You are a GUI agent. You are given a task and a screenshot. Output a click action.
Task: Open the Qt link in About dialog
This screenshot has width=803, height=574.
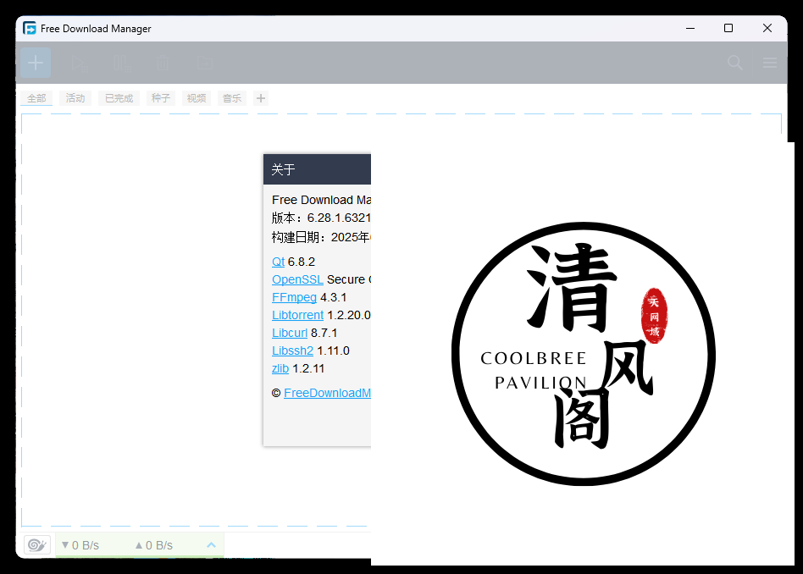(x=278, y=262)
